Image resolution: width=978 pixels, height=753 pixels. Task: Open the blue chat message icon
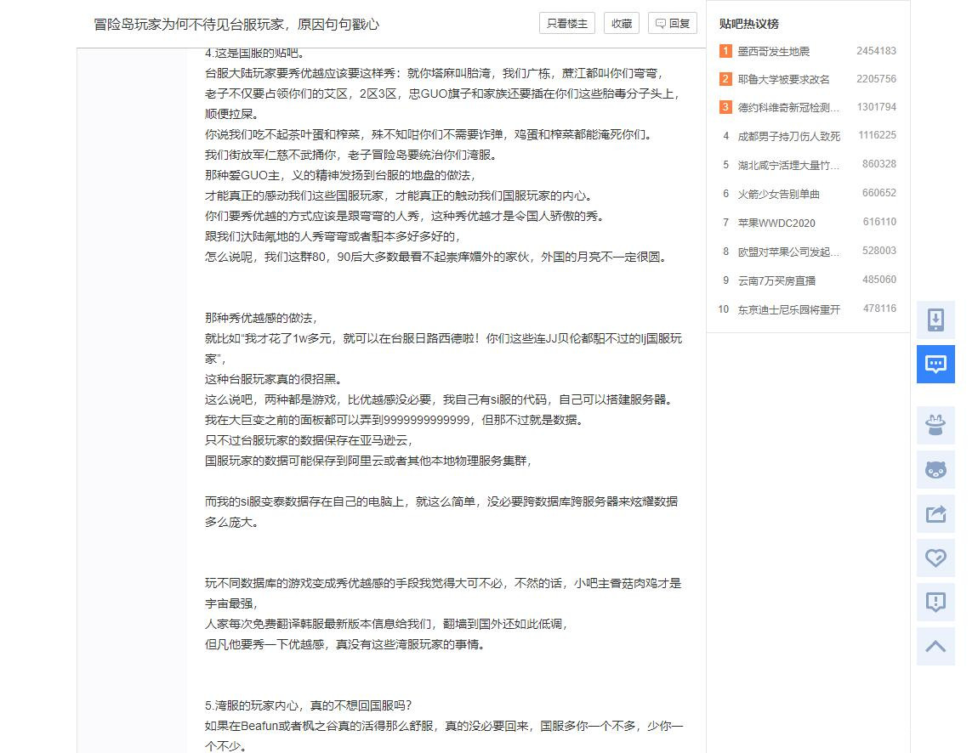click(935, 364)
